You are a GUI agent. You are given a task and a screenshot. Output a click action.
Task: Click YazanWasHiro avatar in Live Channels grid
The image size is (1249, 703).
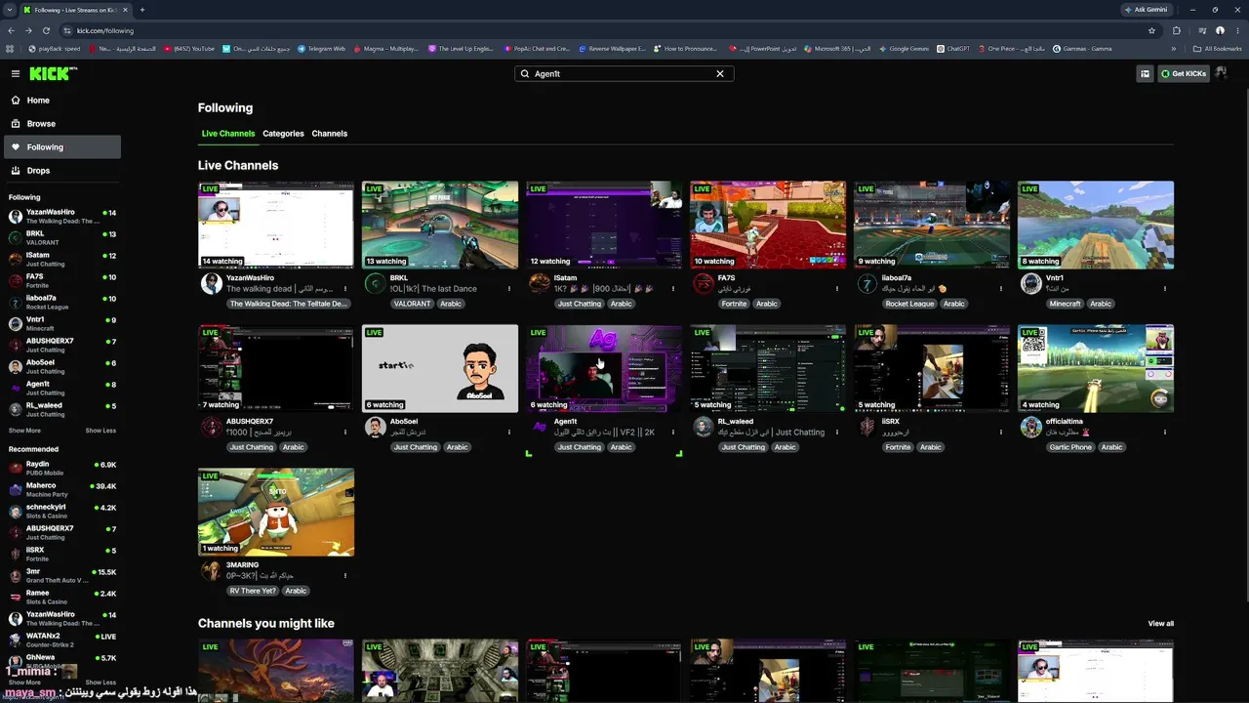(x=211, y=283)
